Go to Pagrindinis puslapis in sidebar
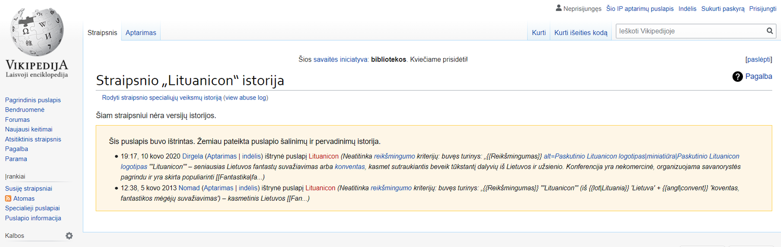This screenshot has width=781, height=247. click(33, 100)
